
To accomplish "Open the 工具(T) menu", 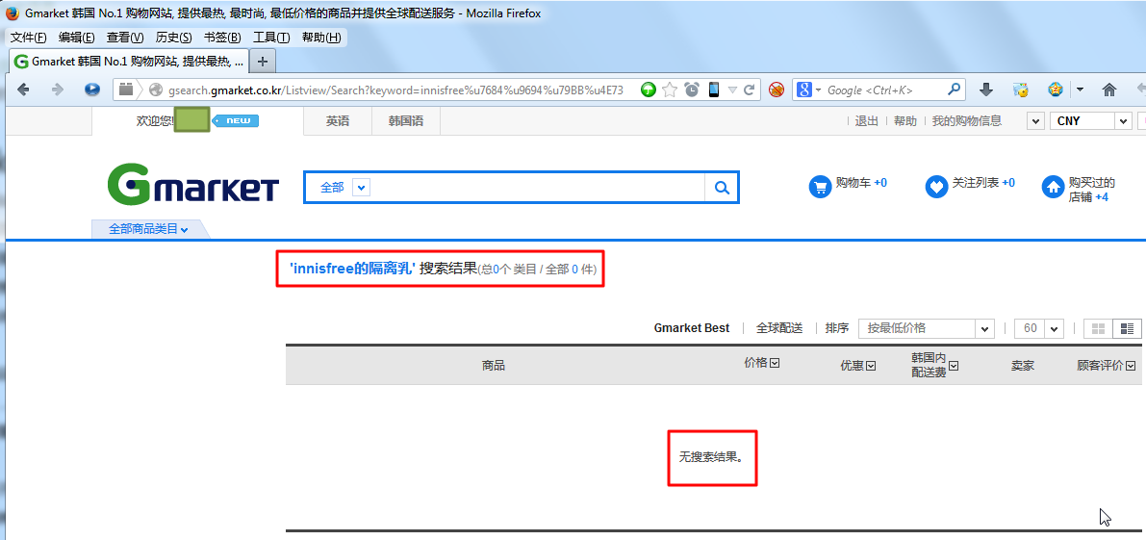I will point(271,38).
